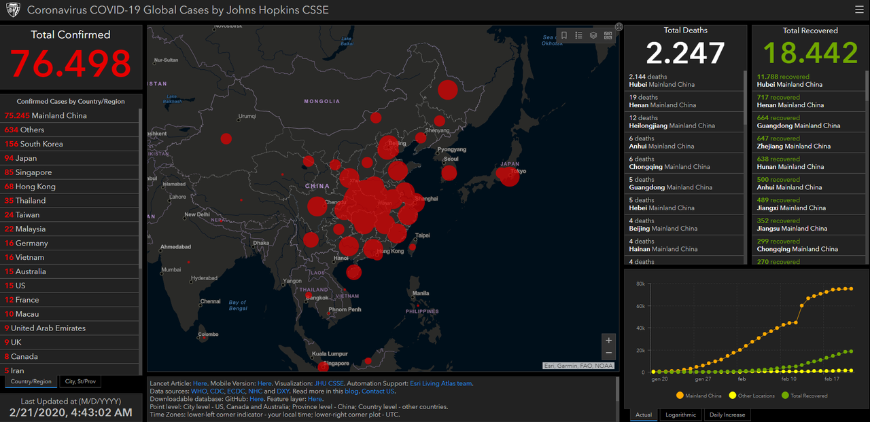Select Mainland China in the country list

coord(70,115)
